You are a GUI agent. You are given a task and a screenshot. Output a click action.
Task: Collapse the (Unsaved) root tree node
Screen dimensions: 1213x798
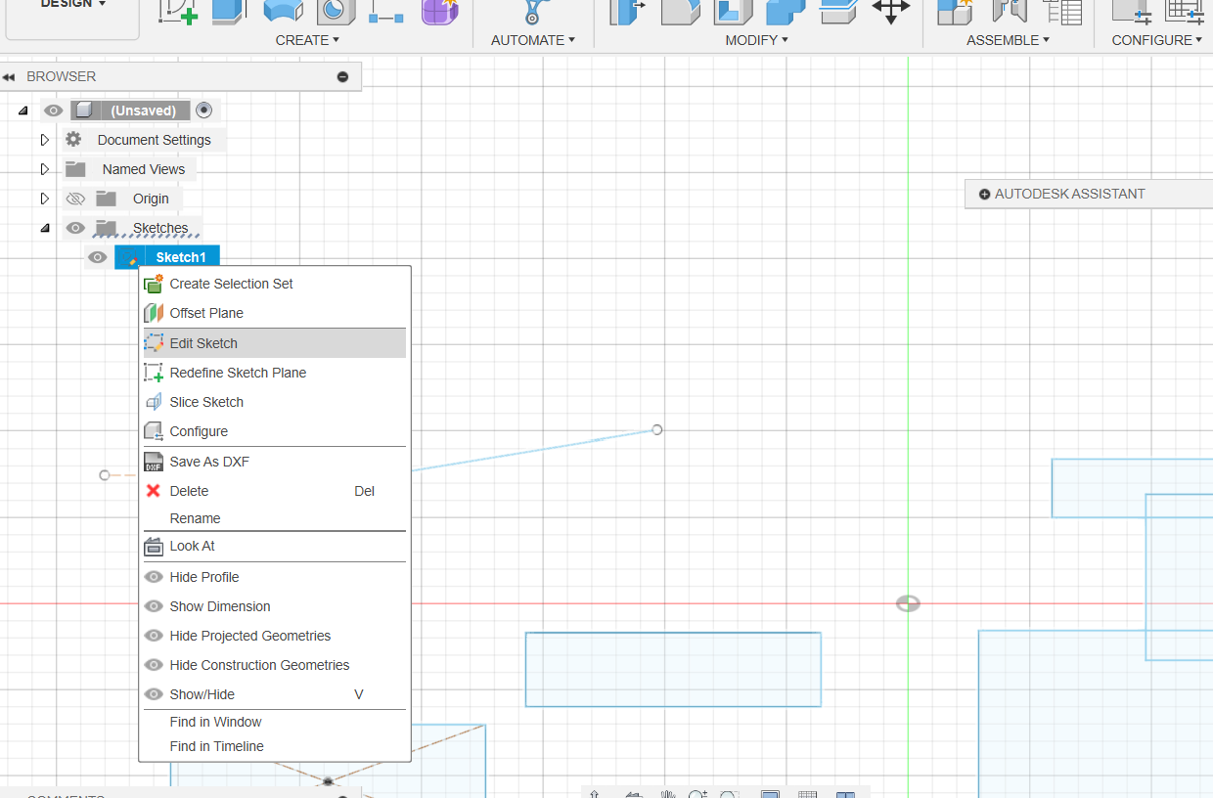22,111
